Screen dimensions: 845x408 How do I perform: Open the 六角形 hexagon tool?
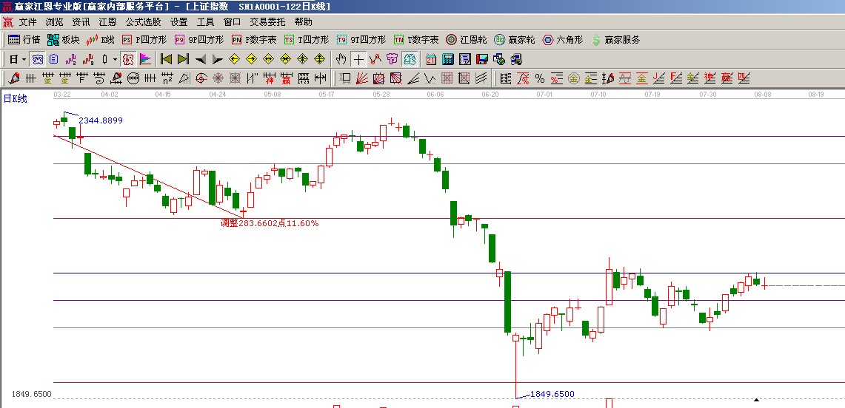click(x=563, y=40)
